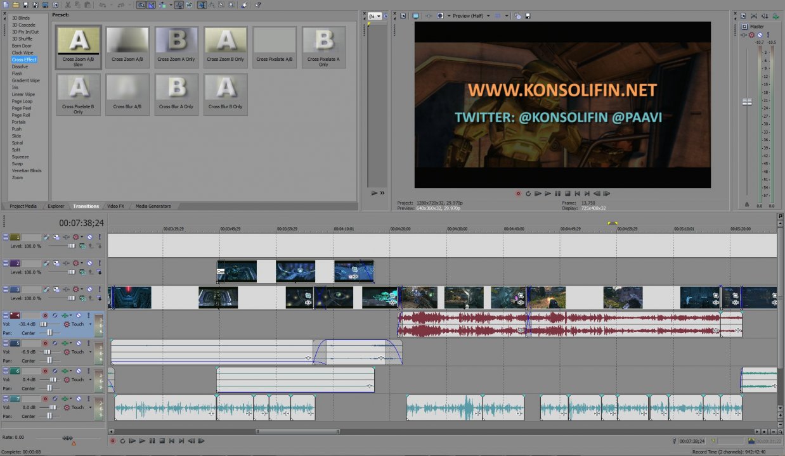Switch to the Explorer tab
The width and height of the screenshot is (785, 456).
click(56, 206)
